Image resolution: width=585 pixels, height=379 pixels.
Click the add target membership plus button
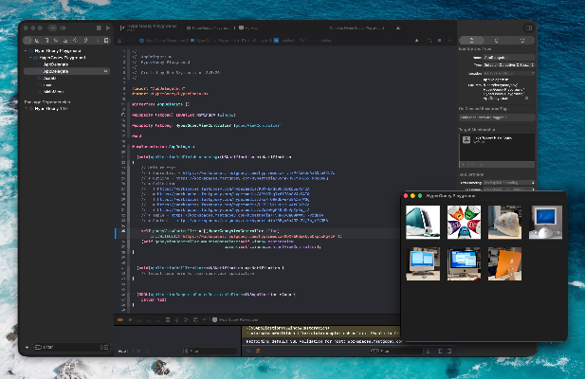tap(464, 163)
